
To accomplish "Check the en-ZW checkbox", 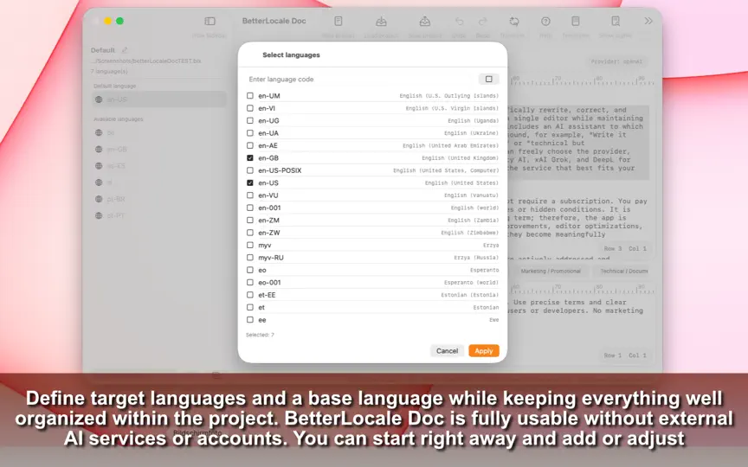I will click(x=250, y=233).
